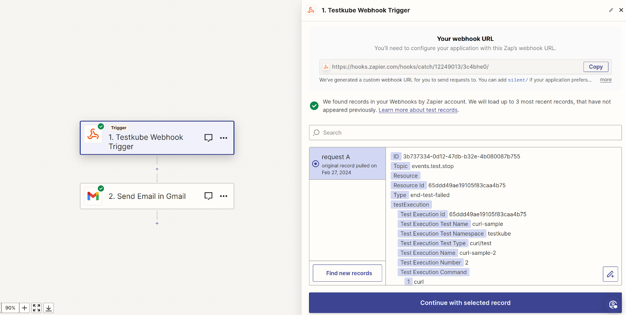626x315 pixels.
Task: Click the Test Execution Number label
Action: (431, 263)
